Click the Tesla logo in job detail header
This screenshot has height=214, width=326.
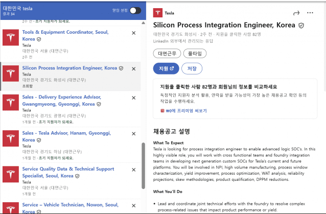[158, 13]
